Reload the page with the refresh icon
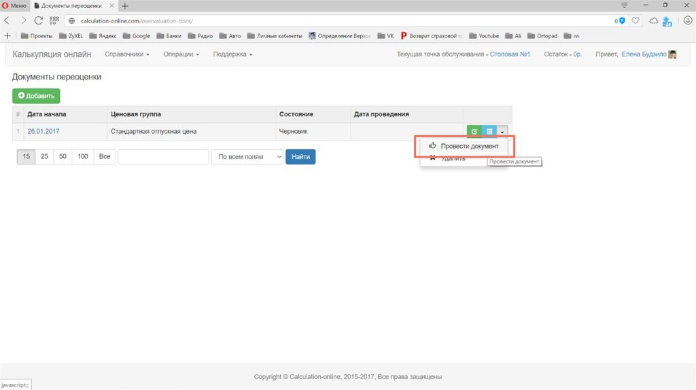This screenshot has height=390, width=696. pos(39,20)
